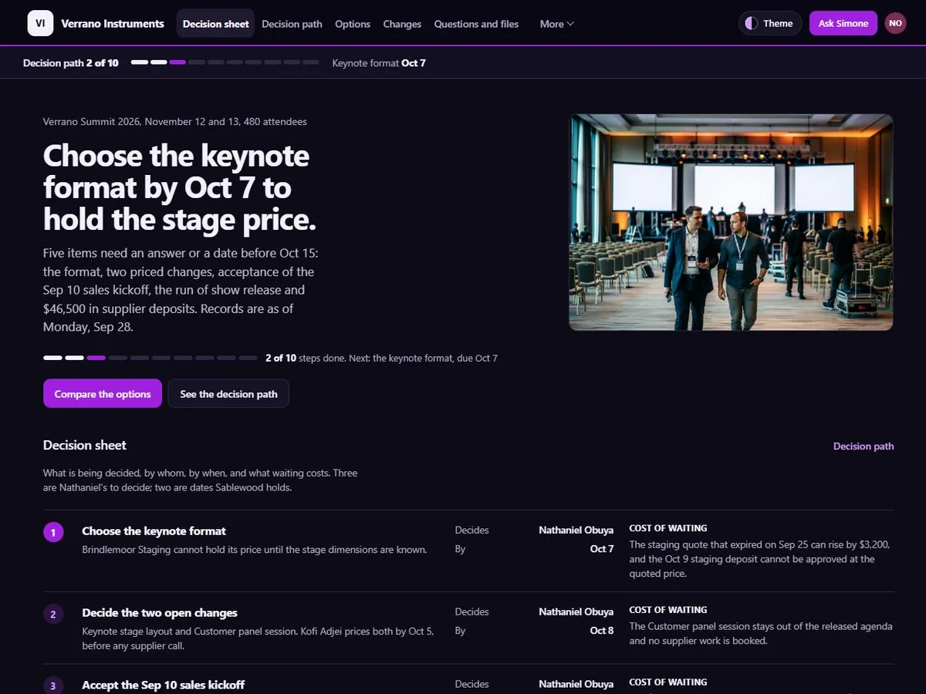926x694 pixels.
Task: Open the Decision path tab in the navbar
Action: (292, 24)
